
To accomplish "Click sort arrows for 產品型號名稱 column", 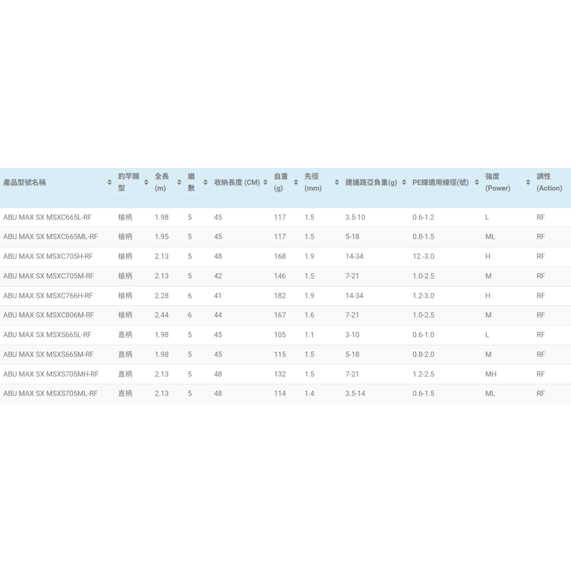I will click(x=109, y=182).
